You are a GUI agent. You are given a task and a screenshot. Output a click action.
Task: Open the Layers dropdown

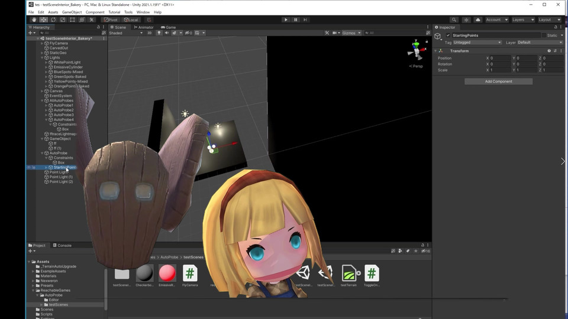tap(523, 19)
